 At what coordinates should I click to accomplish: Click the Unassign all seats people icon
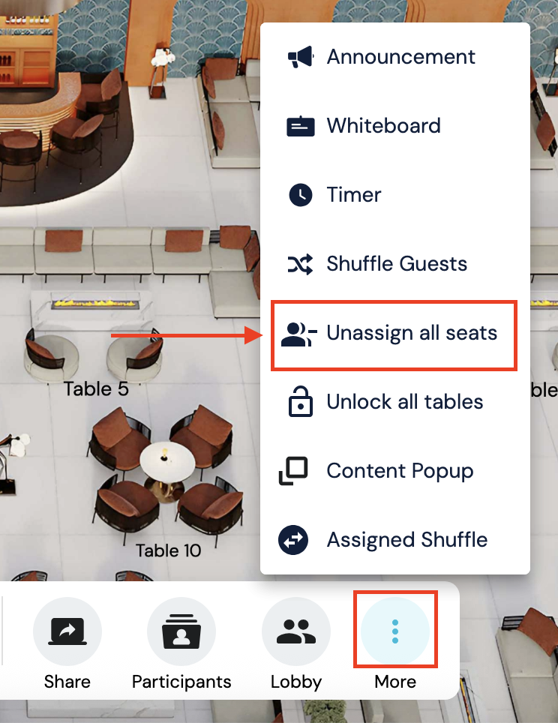coord(298,334)
